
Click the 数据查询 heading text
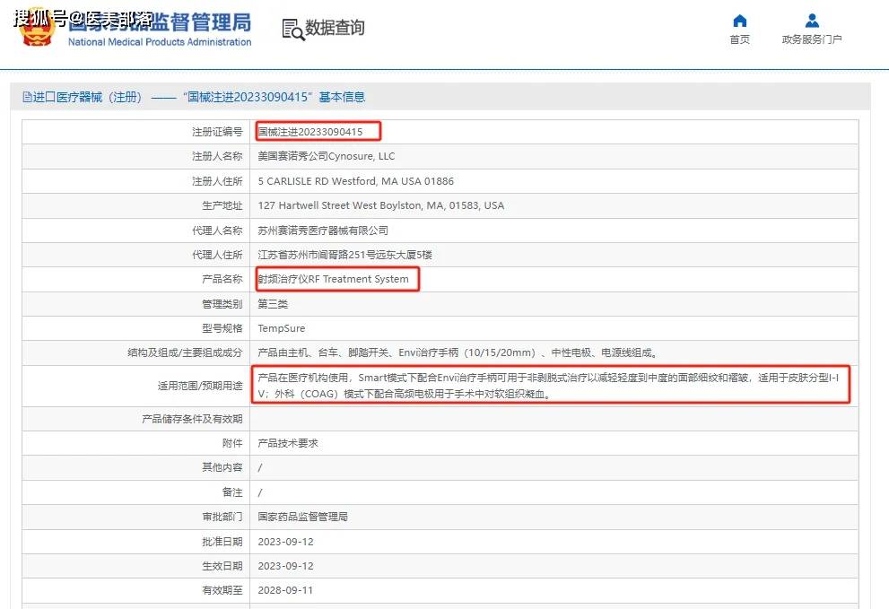click(x=335, y=27)
